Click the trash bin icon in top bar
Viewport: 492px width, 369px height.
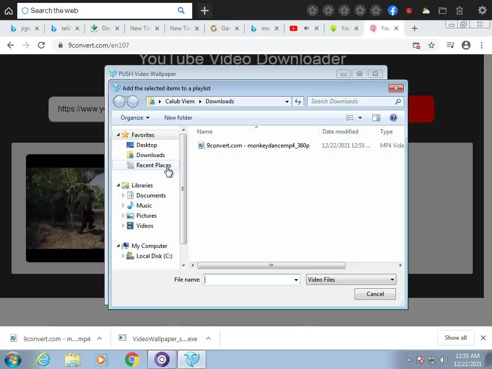459,11
